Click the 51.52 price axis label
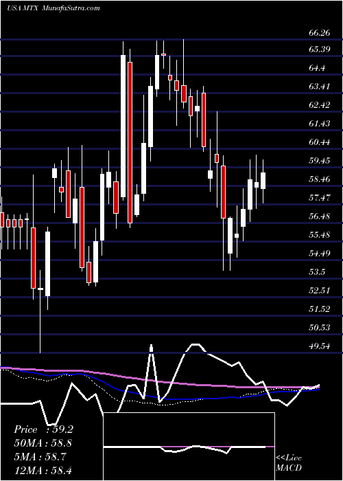 tap(320, 309)
